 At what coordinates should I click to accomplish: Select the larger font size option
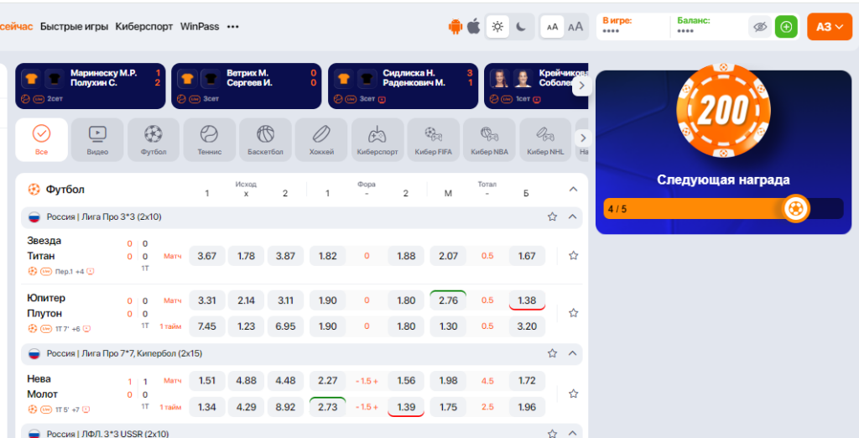575,27
